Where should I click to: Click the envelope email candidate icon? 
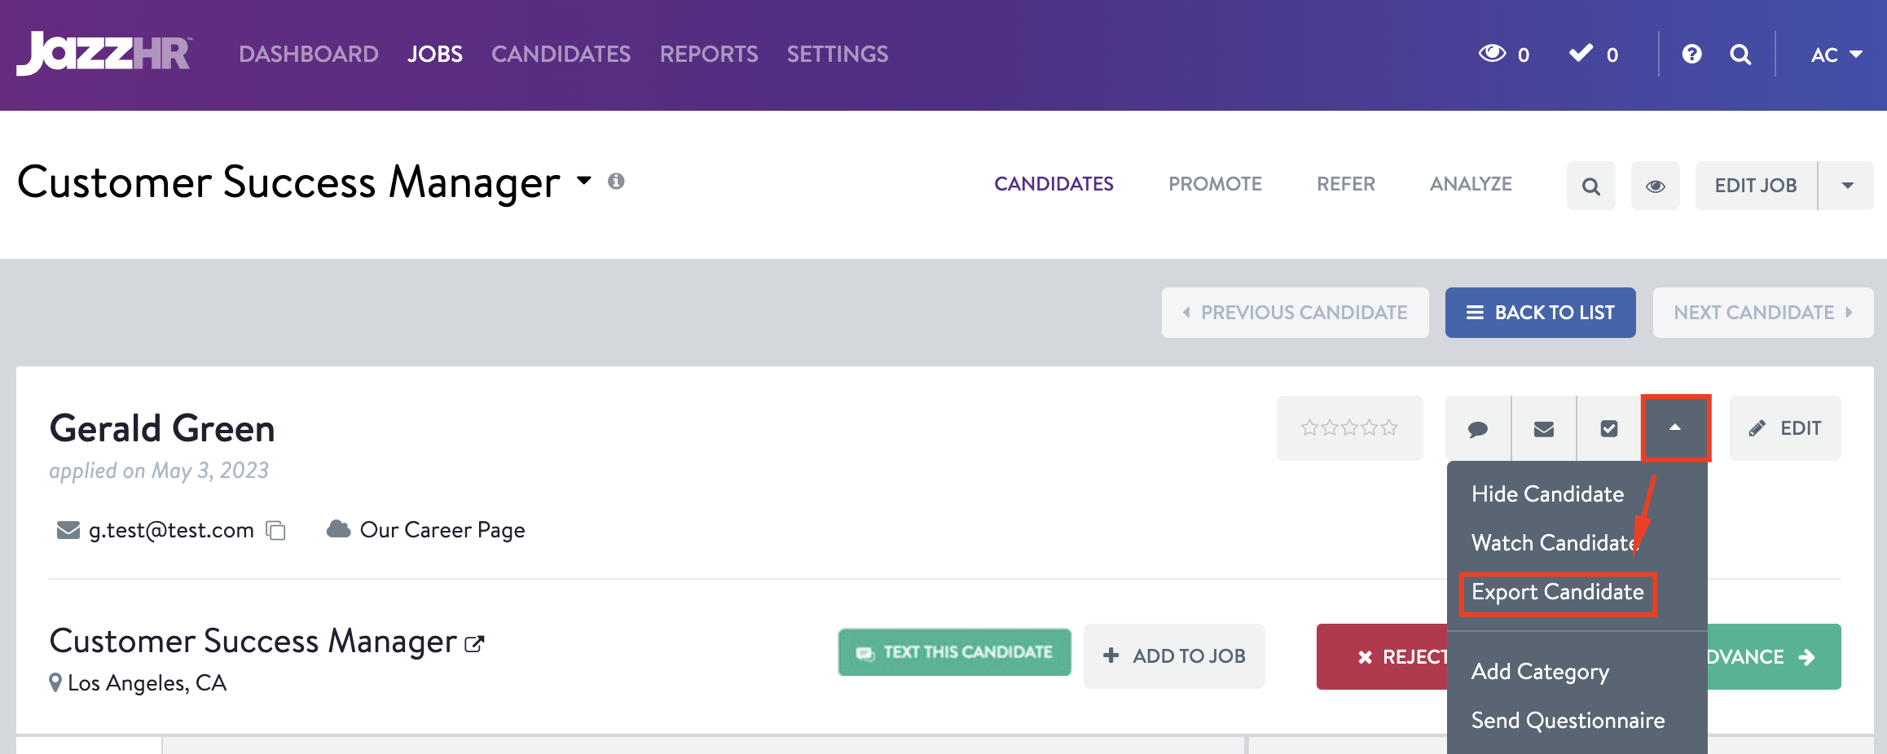(1544, 429)
